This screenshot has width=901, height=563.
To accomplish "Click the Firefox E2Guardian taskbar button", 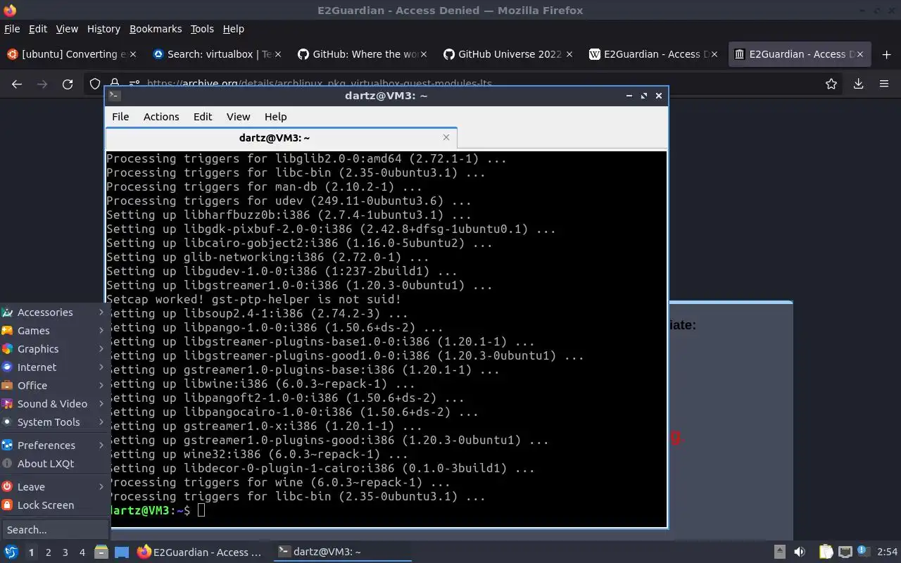I will pyautogui.click(x=200, y=552).
